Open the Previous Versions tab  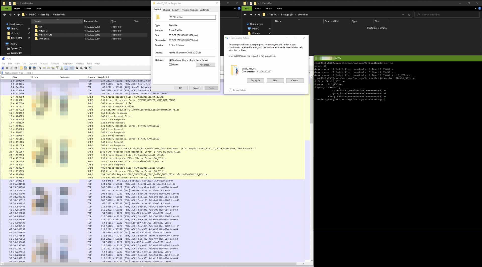tap(190, 10)
